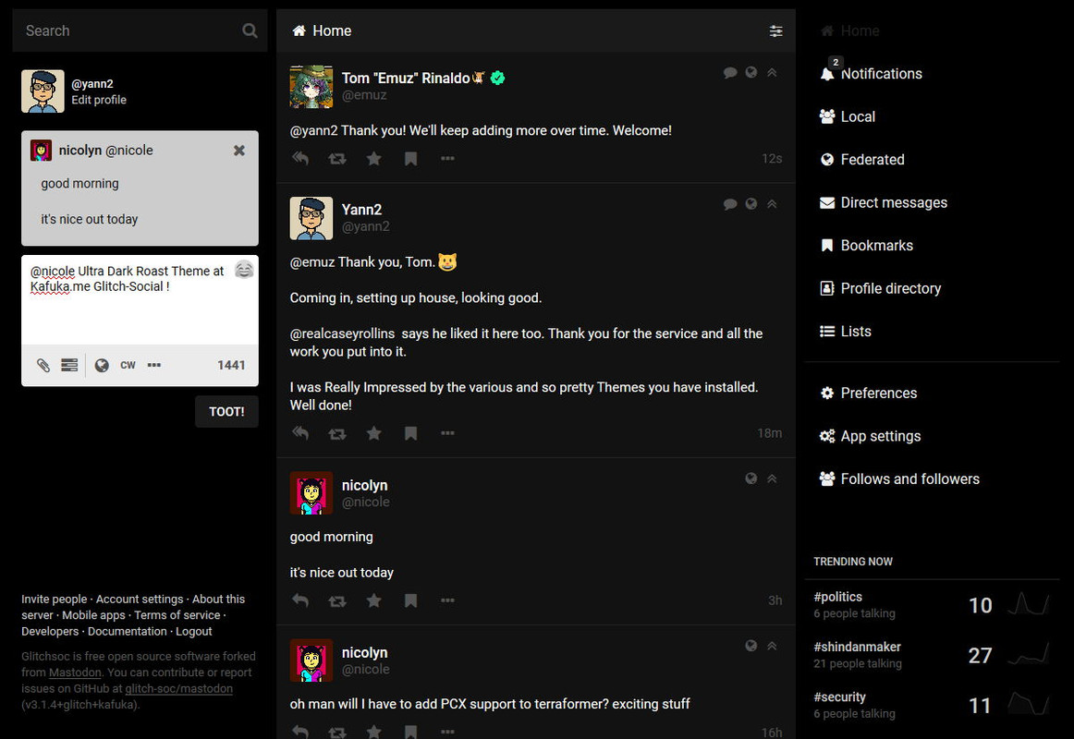This screenshot has width=1074, height=739.
Task: Favourite Tom Emuz Rinaldo's post
Action: pos(374,159)
